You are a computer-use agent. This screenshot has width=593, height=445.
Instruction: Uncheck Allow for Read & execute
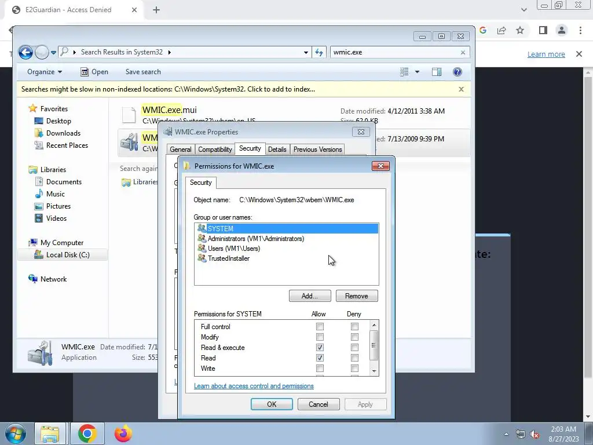click(x=320, y=348)
